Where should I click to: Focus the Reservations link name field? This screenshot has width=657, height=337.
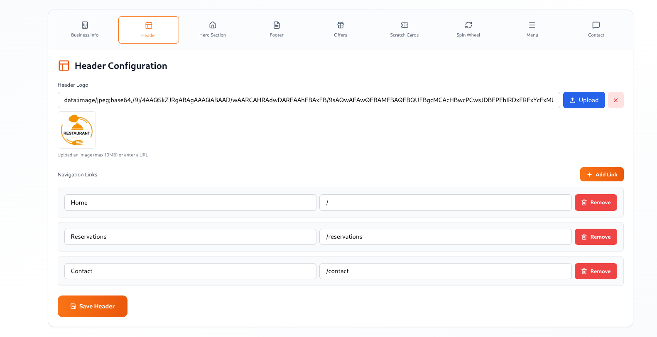(x=190, y=237)
